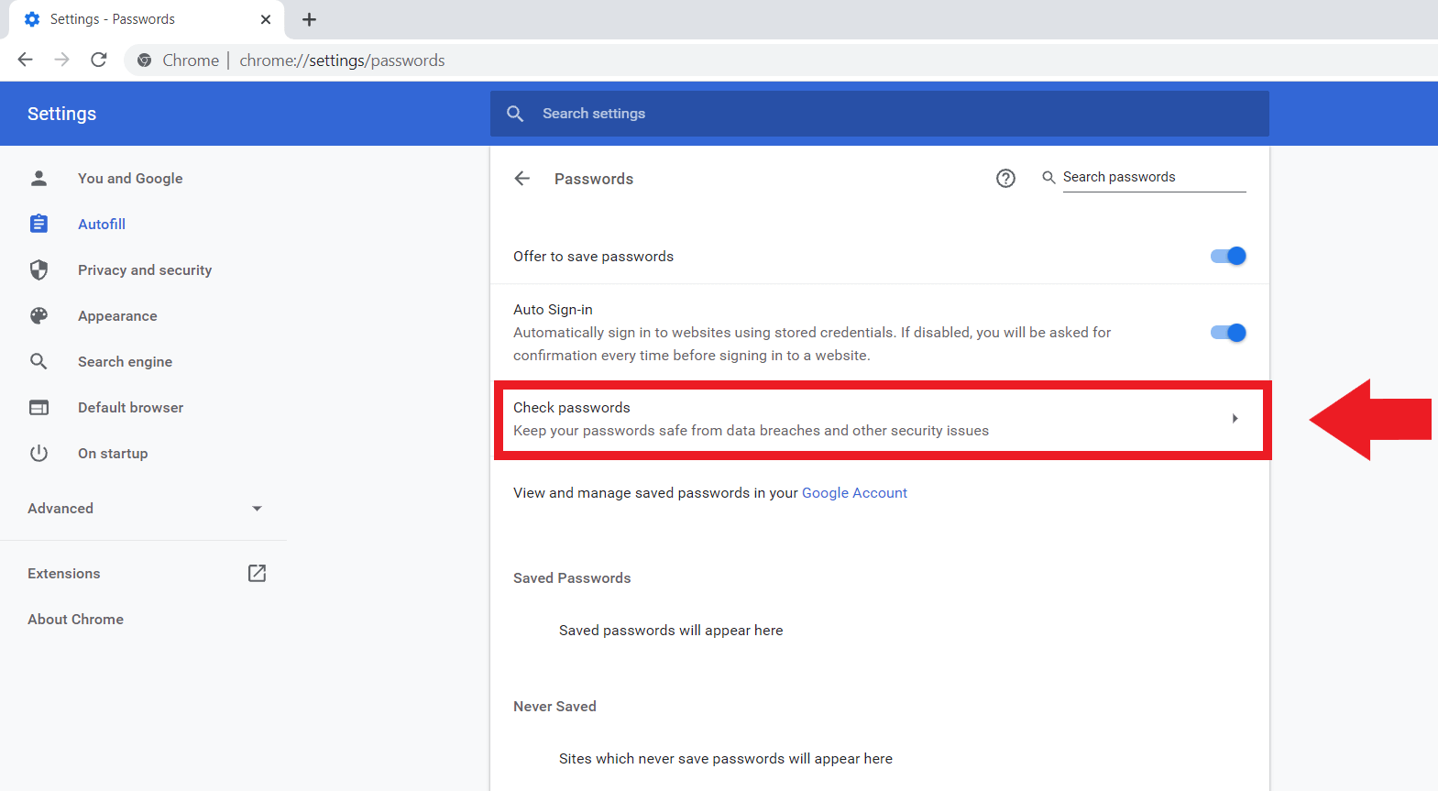Click the Autofill clipboard icon
This screenshot has width=1438, height=791.
tap(38, 224)
